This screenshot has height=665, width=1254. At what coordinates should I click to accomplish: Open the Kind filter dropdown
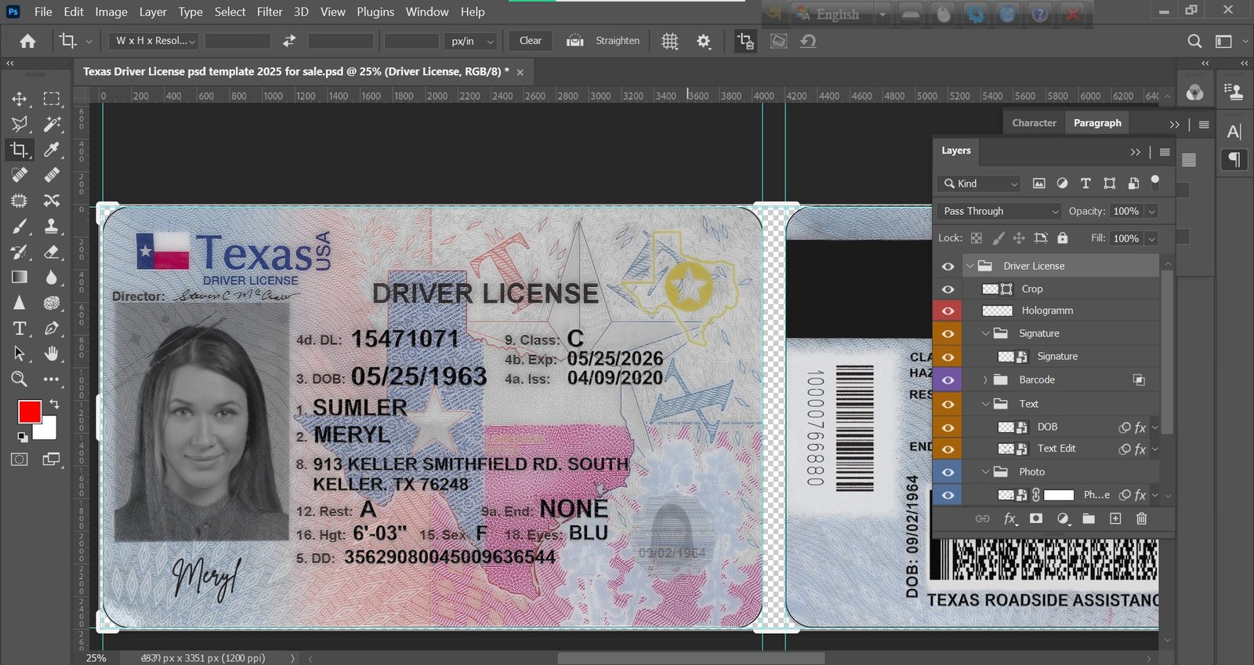click(979, 184)
